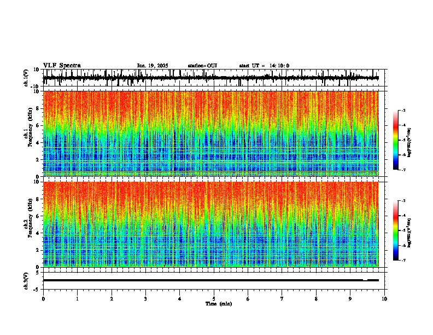The image size is (433, 335).
Task: Click the "6" kHz tick of ch.2 spectrogram
Action: [x=38, y=216]
